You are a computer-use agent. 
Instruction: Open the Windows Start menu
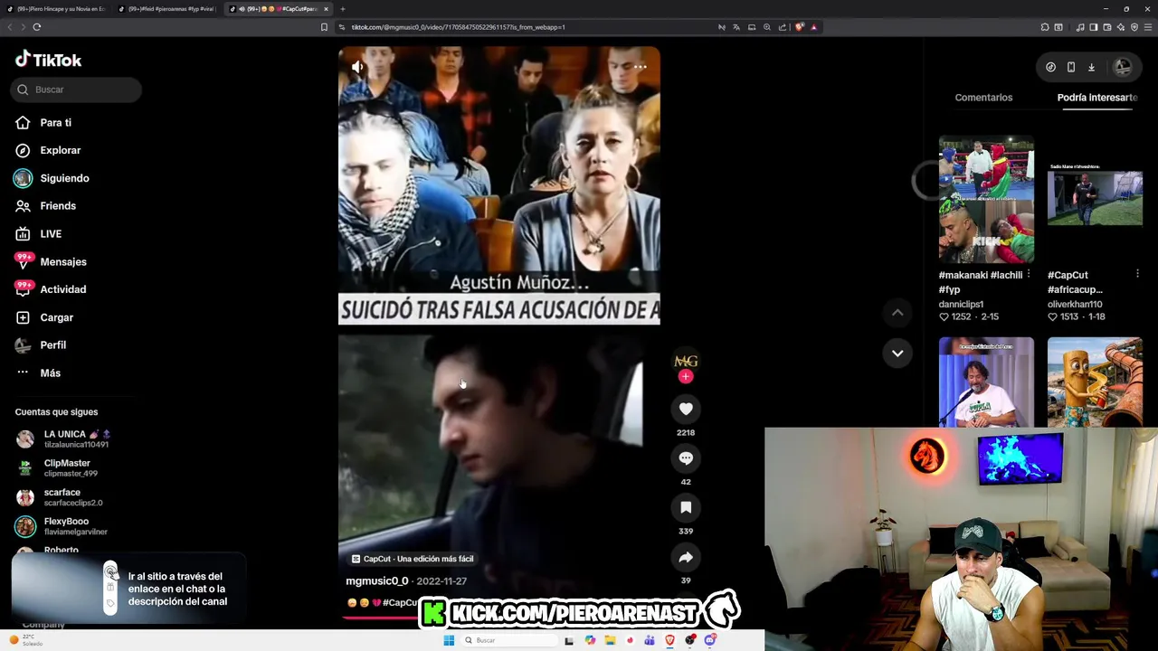[449, 640]
